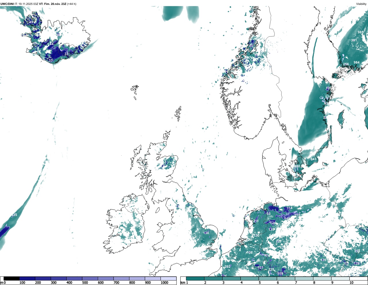Click the 225 visibility value label
Screen dimensions: 368x285
pyautogui.click(x=271, y=269)
